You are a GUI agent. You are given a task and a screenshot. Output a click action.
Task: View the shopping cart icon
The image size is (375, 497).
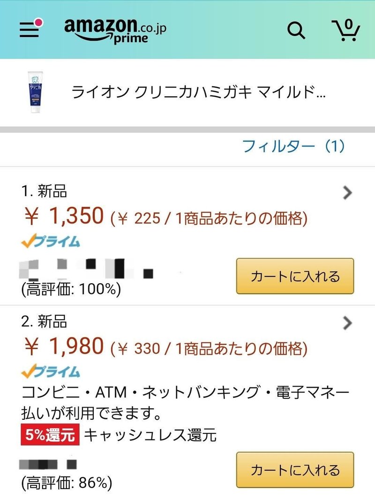coord(346,30)
